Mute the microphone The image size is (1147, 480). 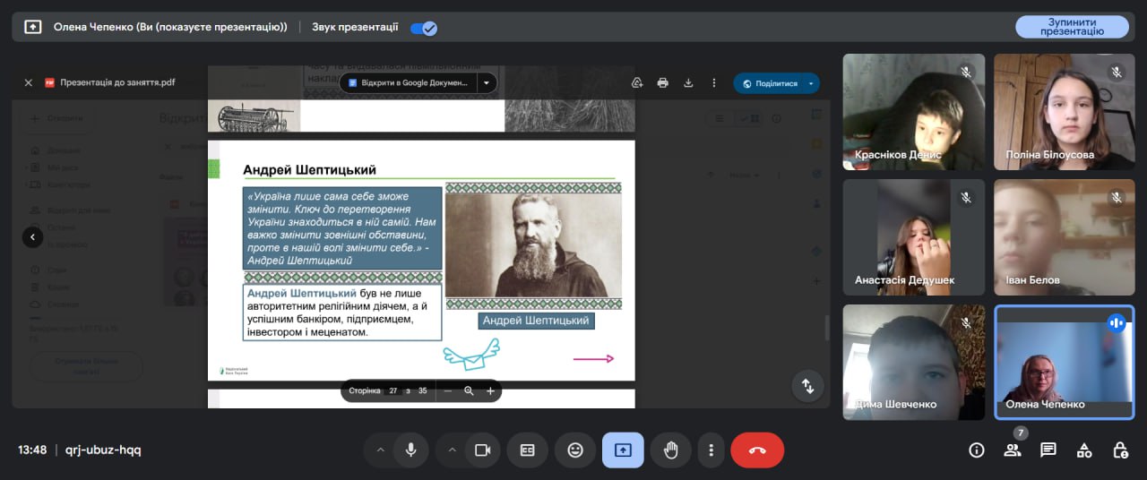(x=411, y=450)
